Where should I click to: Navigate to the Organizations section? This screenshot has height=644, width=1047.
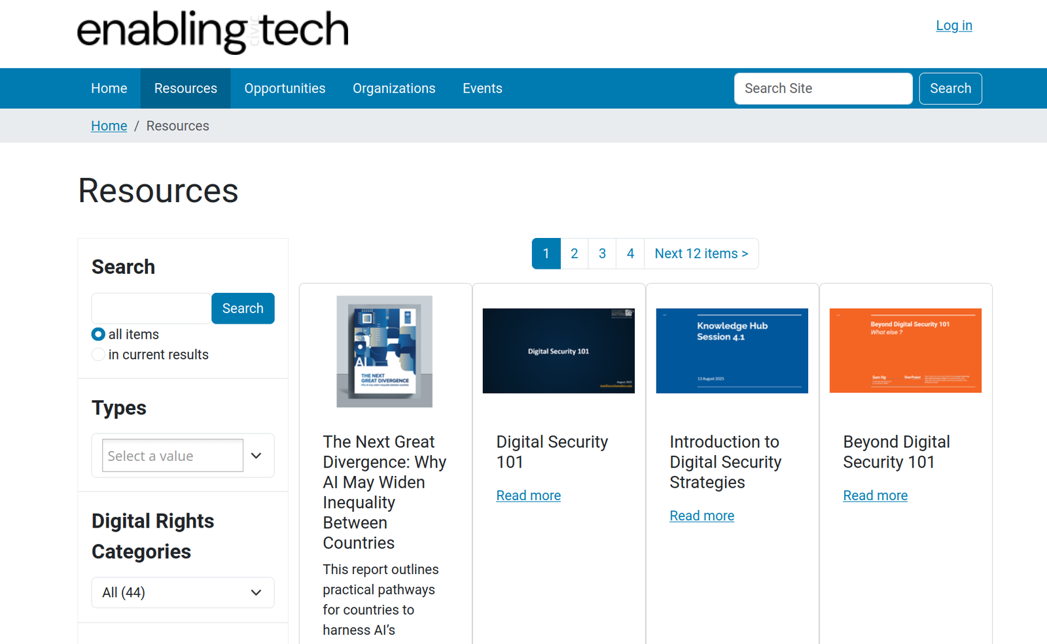394,88
